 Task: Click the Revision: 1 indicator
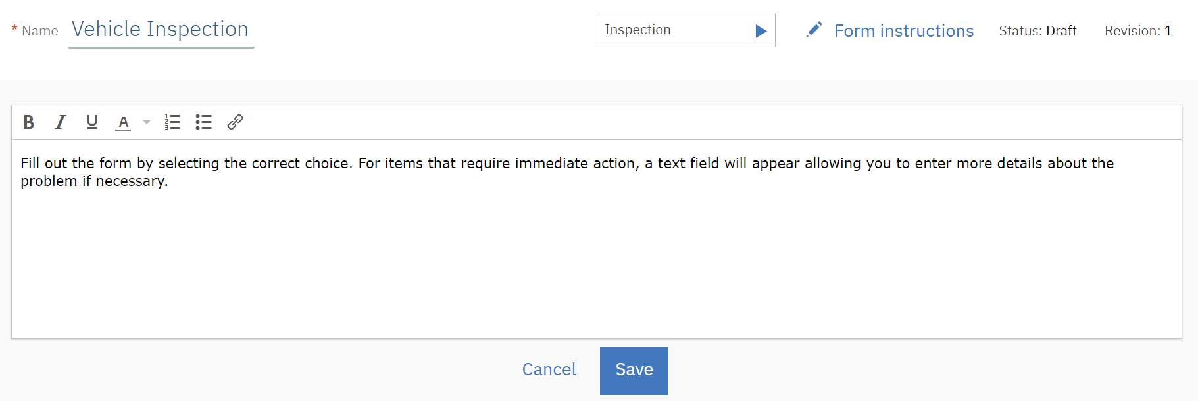(x=1137, y=30)
